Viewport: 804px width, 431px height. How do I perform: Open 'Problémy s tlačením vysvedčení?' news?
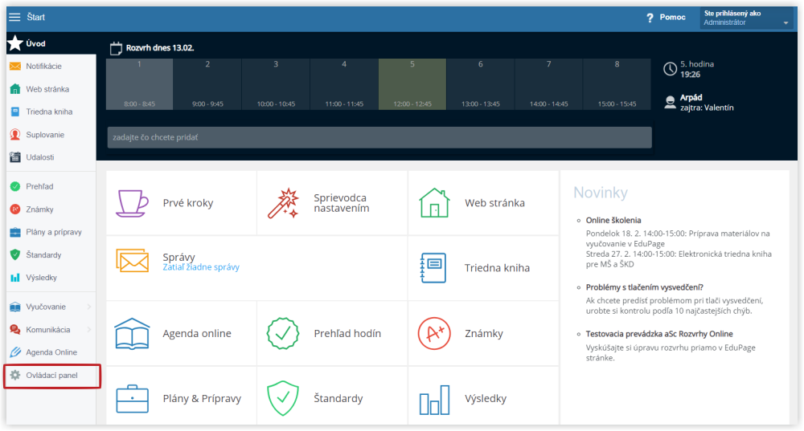(645, 287)
